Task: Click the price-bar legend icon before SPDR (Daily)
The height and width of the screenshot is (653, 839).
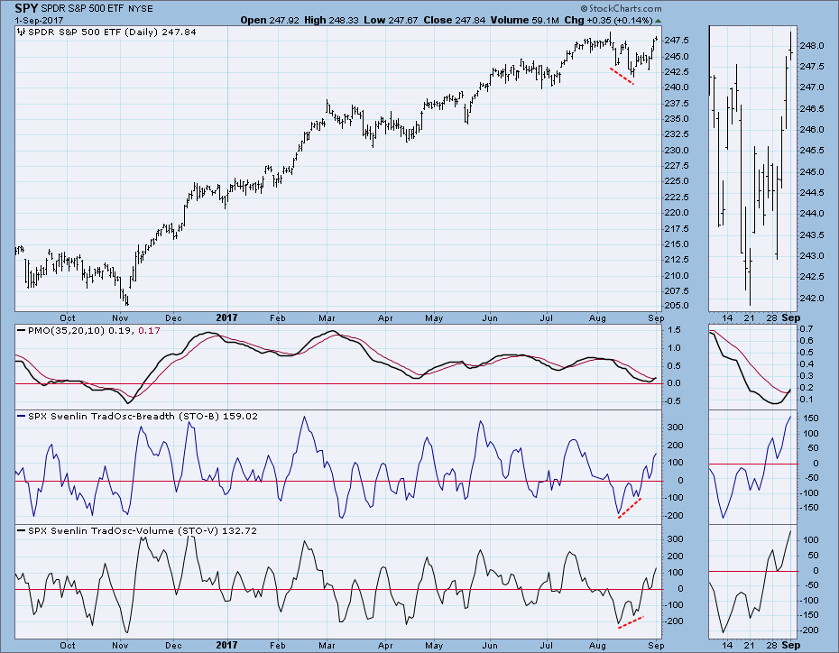Action: [22, 32]
